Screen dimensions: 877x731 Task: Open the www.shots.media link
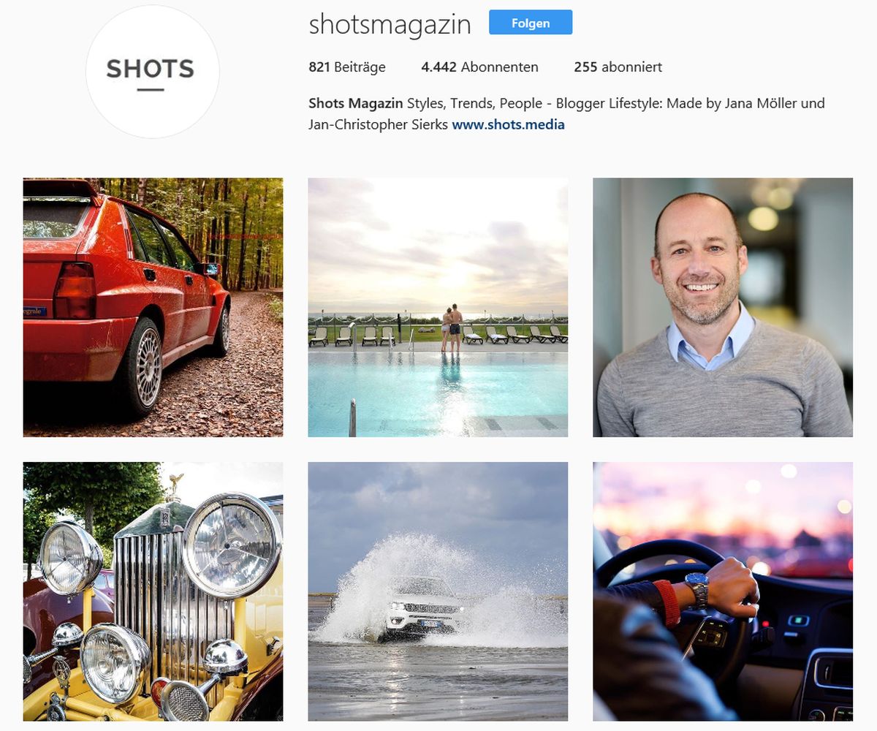508,124
